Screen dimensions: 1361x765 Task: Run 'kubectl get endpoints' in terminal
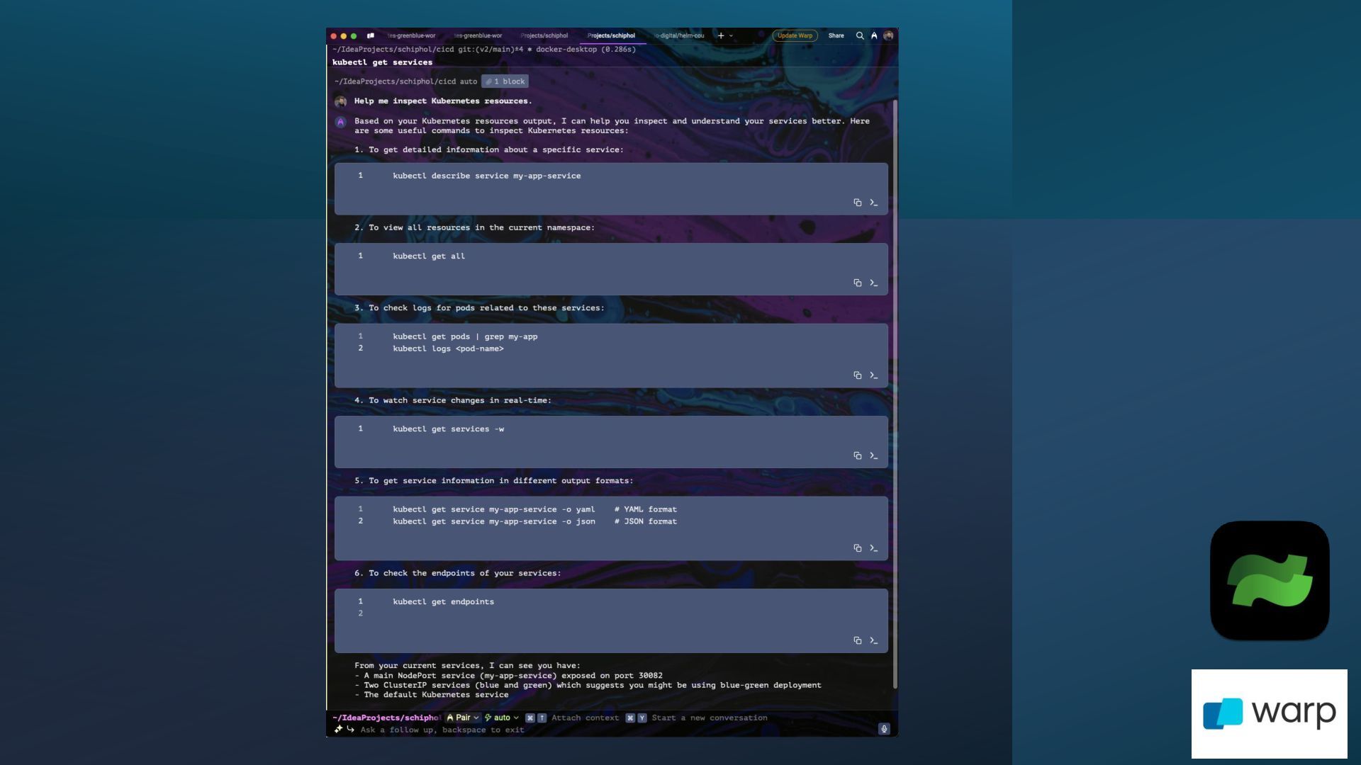click(873, 641)
